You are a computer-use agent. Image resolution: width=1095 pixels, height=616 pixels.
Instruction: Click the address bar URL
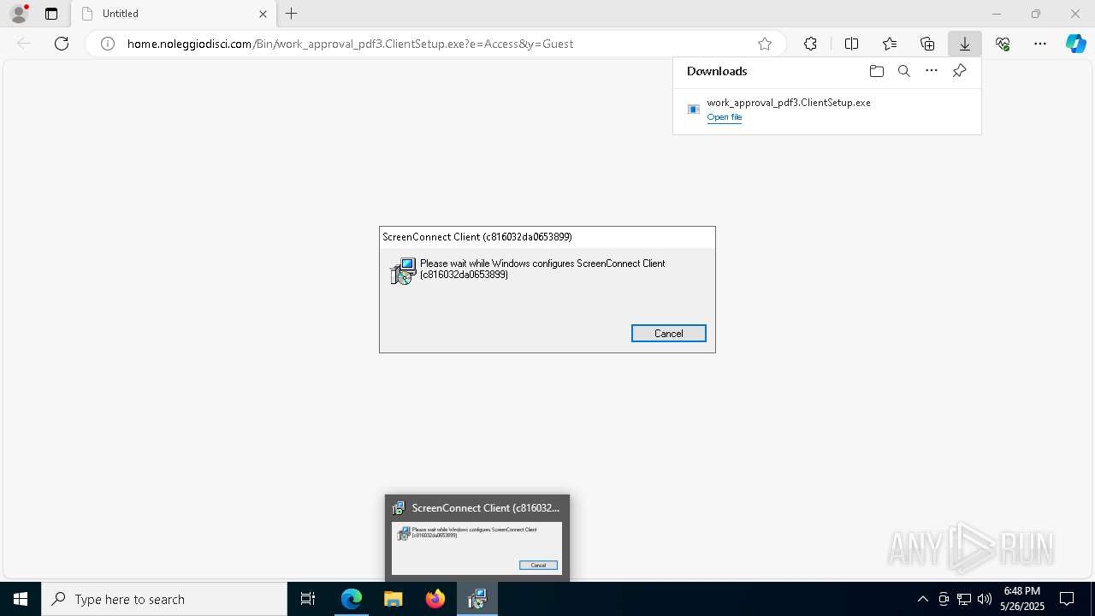pyautogui.click(x=350, y=44)
